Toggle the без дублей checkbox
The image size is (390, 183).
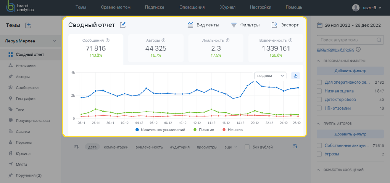(247, 147)
